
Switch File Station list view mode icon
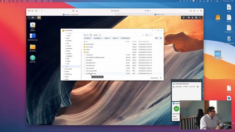(x=156, y=38)
